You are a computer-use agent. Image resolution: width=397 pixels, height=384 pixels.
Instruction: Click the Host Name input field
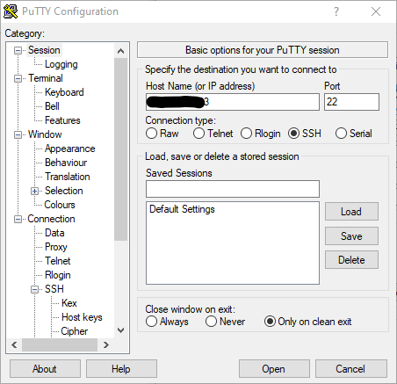pyautogui.click(x=233, y=102)
